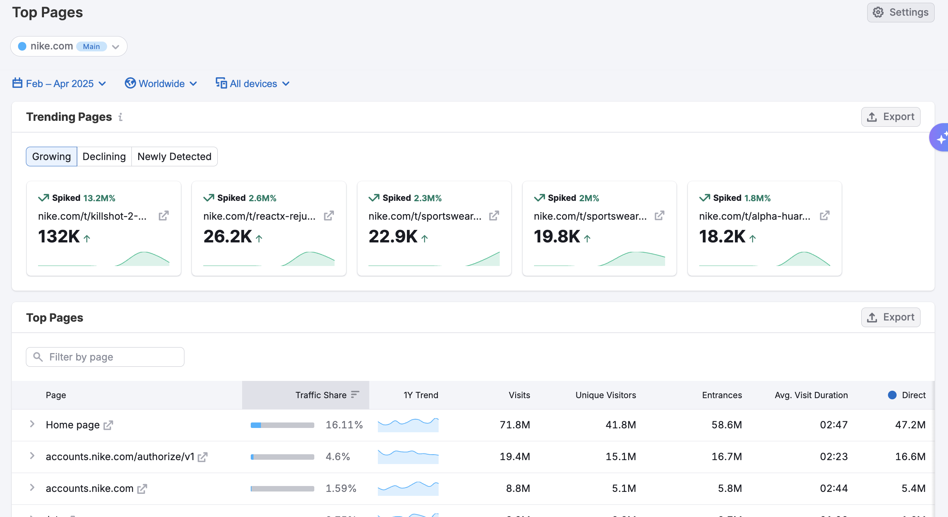Open accounts.nike.com/authorize/v1 external link icon
This screenshot has width=948, height=517.
[x=202, y=457]
